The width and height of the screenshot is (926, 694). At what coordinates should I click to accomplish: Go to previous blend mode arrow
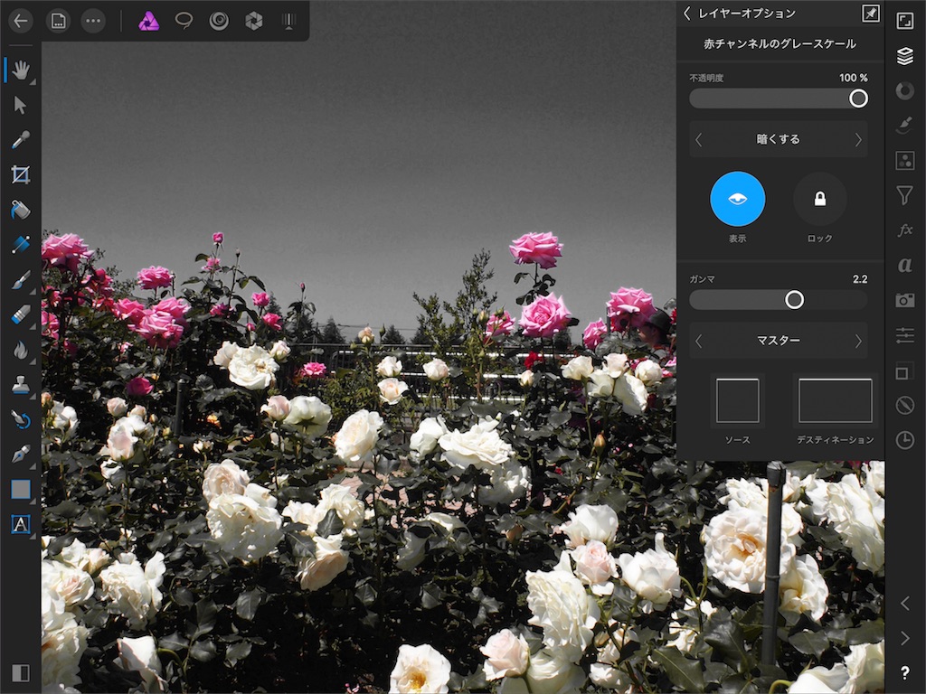click(x=699, y=140)
